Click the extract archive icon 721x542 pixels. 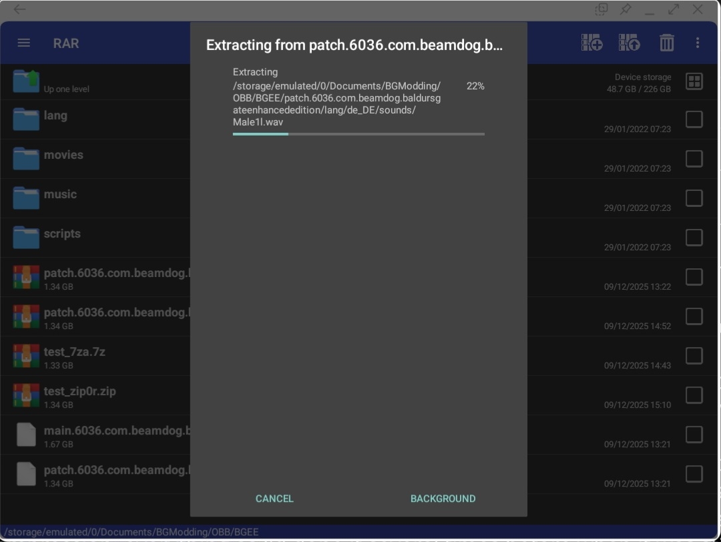tap(629, 43)
